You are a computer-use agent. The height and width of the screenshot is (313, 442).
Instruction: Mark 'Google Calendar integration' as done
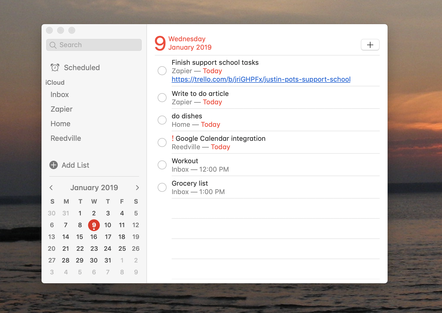pyautogui.click(x=162, y=142)
